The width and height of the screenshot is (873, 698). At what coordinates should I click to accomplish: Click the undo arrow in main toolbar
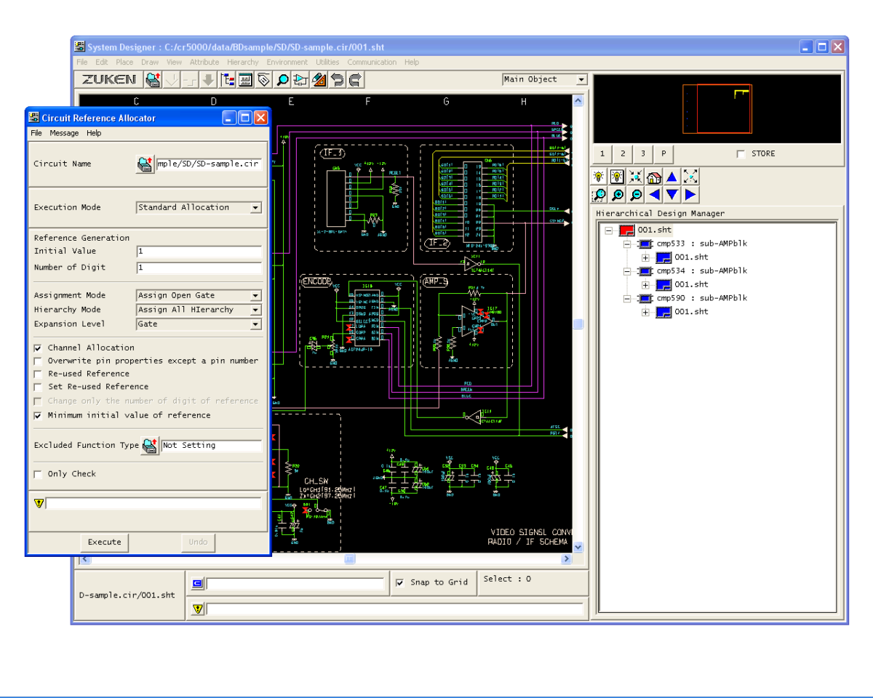tap(338, 80)
